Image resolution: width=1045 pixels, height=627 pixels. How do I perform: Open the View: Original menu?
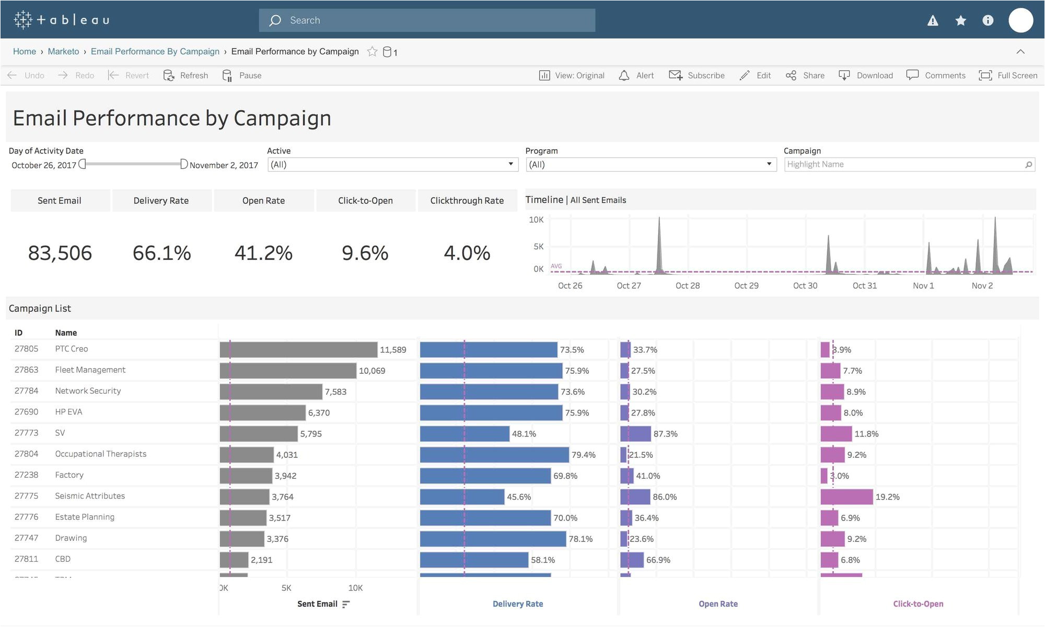click(572, 75)
